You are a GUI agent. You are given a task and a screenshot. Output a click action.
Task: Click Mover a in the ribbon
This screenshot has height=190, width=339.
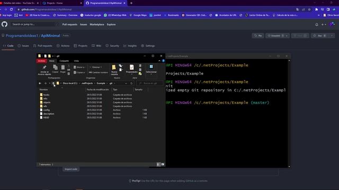click(x=79, y=67)
